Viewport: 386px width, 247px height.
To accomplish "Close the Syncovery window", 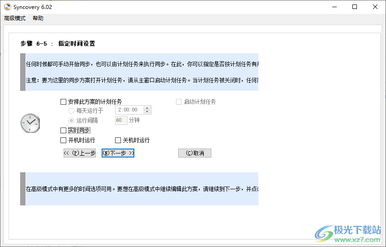I will (x=375, y=7).
